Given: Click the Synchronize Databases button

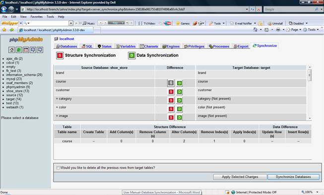Looking at the screenshot, I should tap(293, 177).
